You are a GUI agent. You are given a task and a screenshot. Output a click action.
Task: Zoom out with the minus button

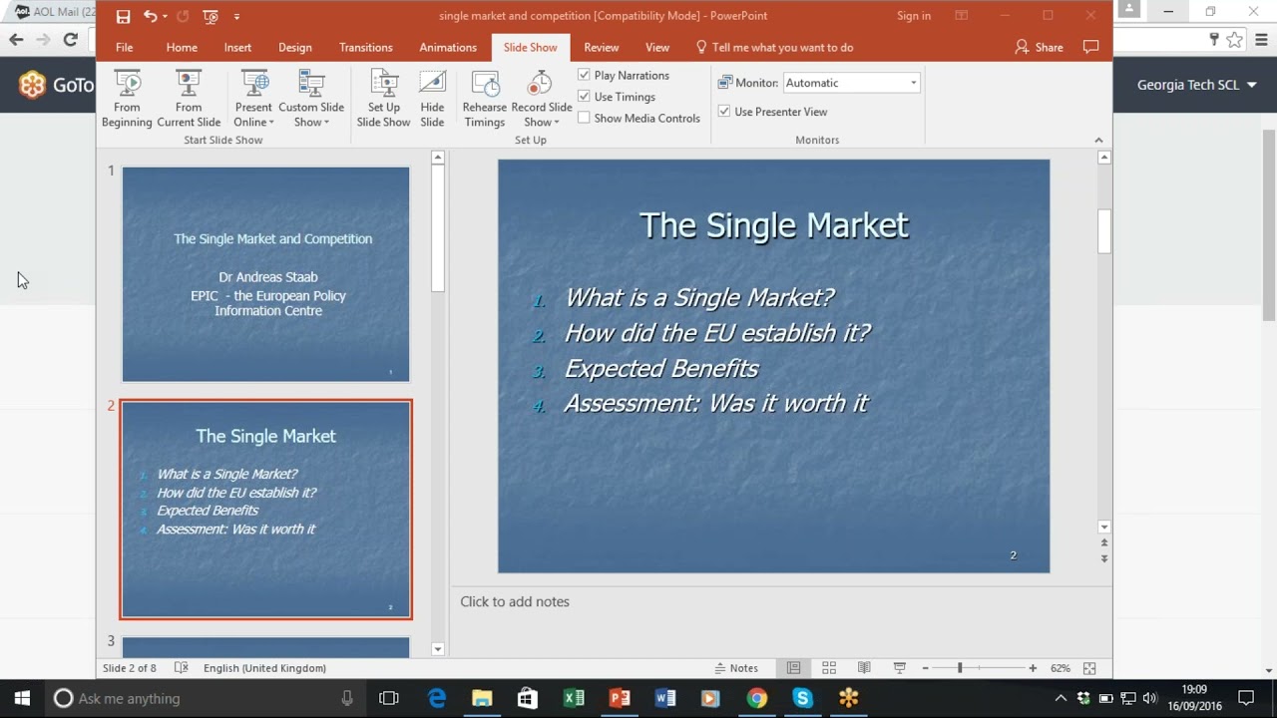925,668
